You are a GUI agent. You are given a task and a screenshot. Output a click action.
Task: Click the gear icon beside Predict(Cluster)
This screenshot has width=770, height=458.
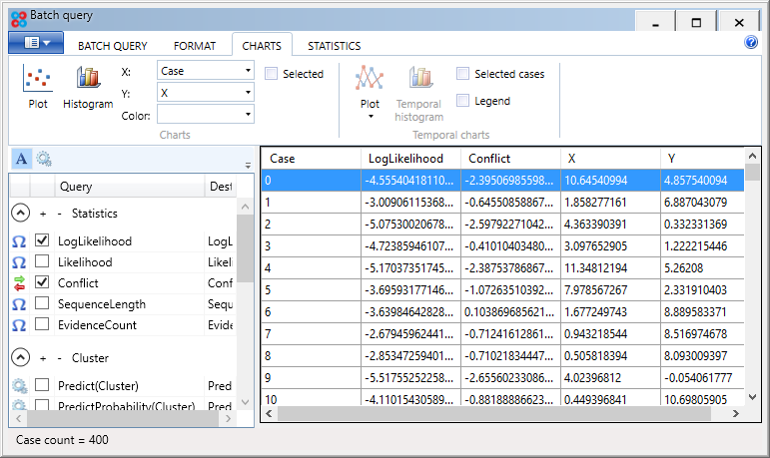pos(19,386)
